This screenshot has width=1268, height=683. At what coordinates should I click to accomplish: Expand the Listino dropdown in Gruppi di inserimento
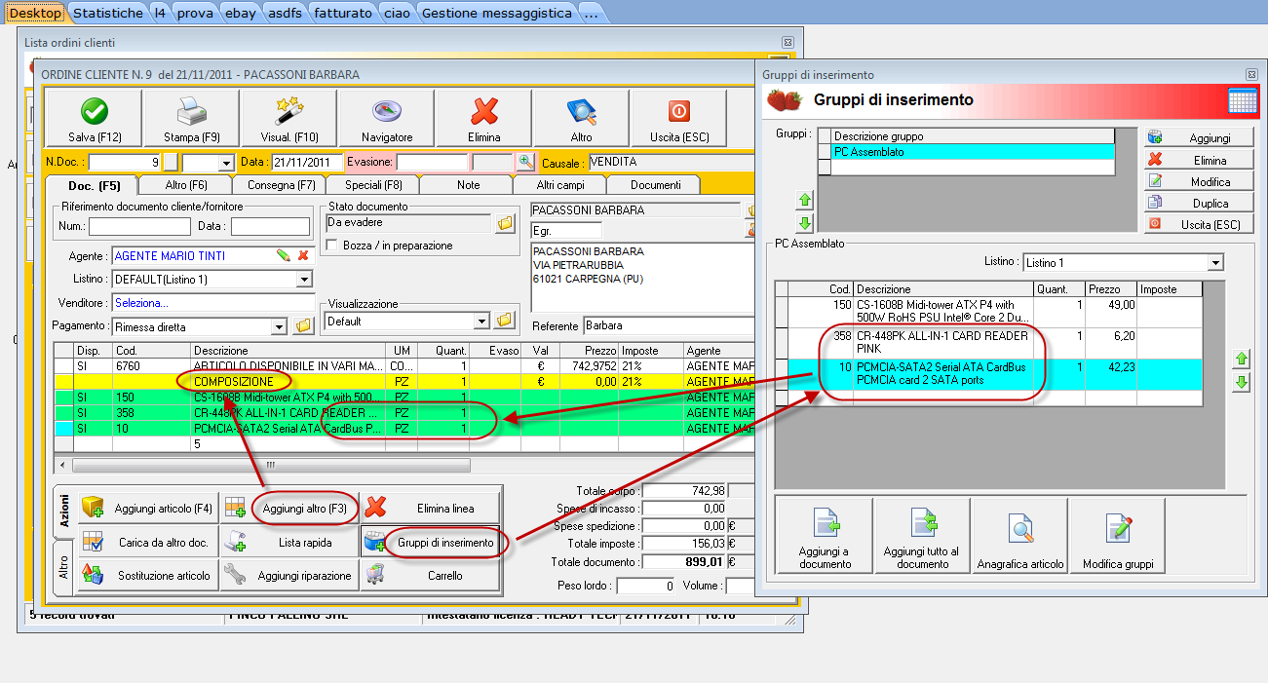coord(1214,263)
